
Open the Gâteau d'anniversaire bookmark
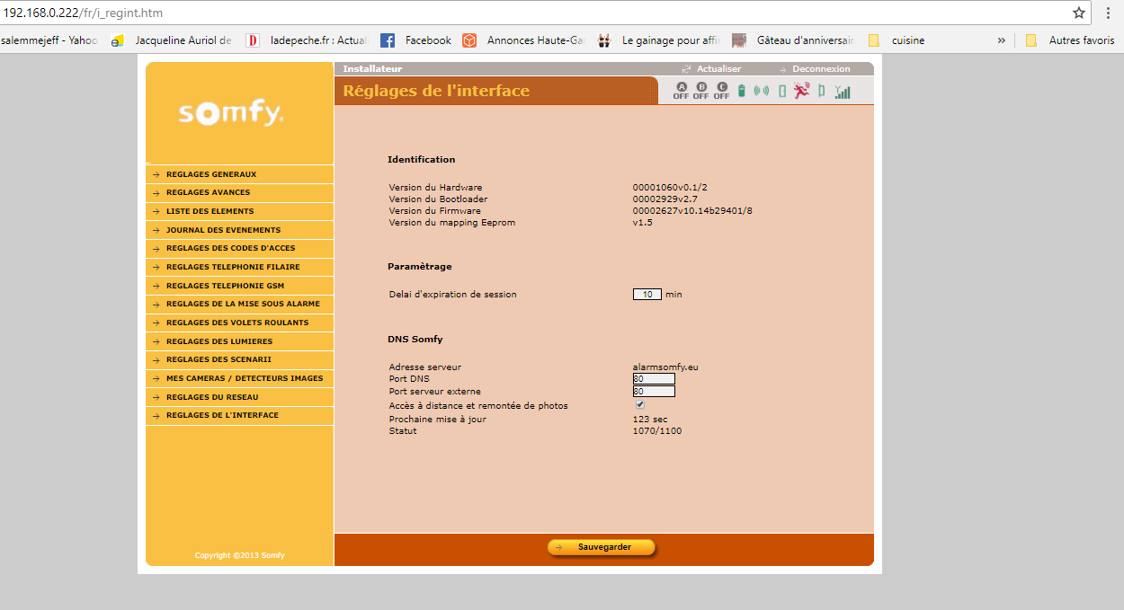[x=793, y=40]
